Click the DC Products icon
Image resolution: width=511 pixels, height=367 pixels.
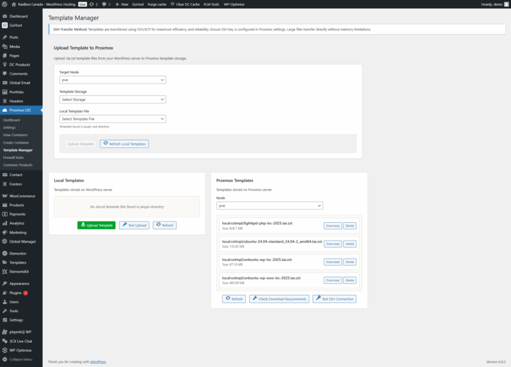click(x=4, y=64)
